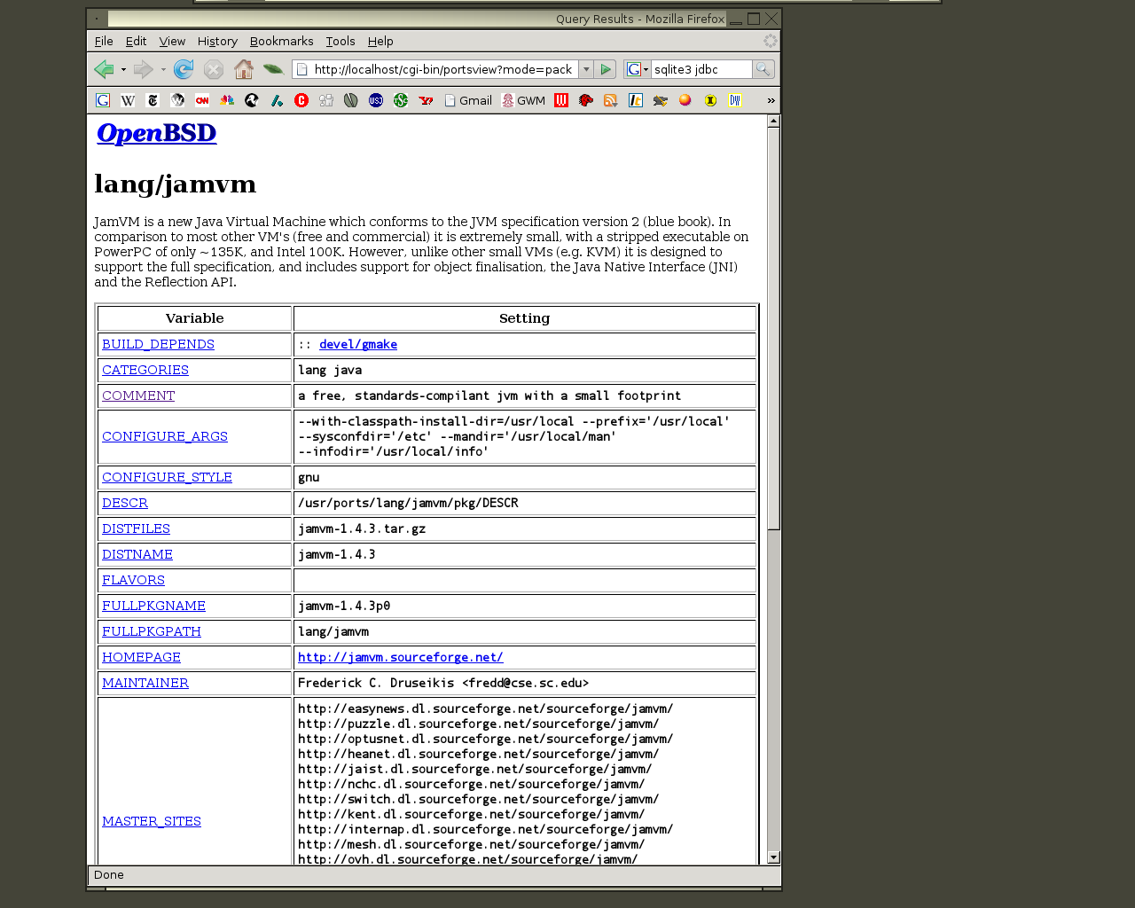Image resolution: width=1135 pixels, height=908 pixels.
Task: Click the scrollbar down arrow
Action: pos(773,857)
